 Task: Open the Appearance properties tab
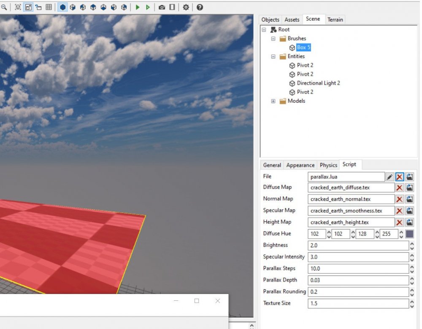[300, 165]
